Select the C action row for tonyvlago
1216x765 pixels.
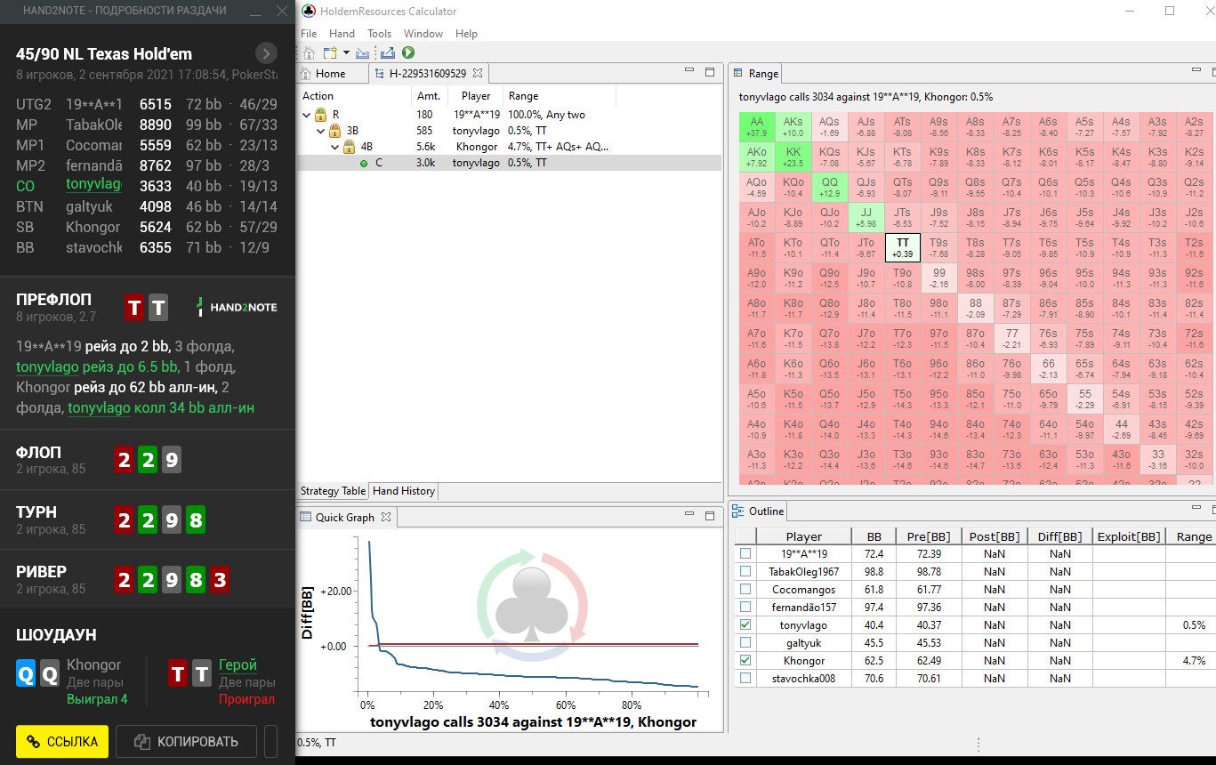509,163
